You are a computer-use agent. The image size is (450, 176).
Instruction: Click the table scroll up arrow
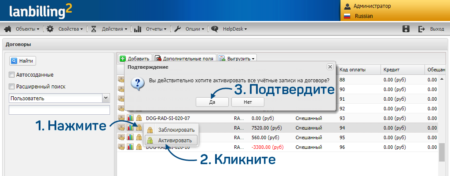coord(441,79)
